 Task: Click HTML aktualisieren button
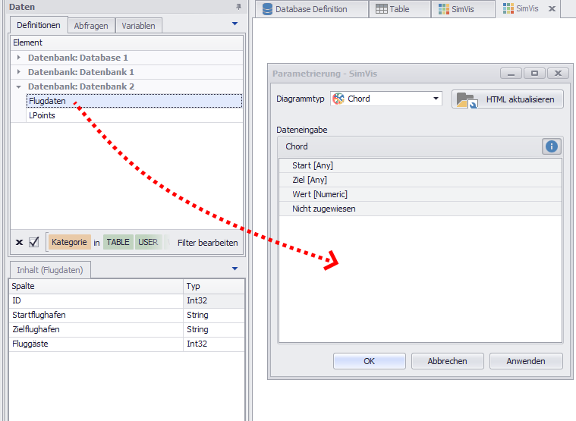pyautogui.click(x=508, y=99)
